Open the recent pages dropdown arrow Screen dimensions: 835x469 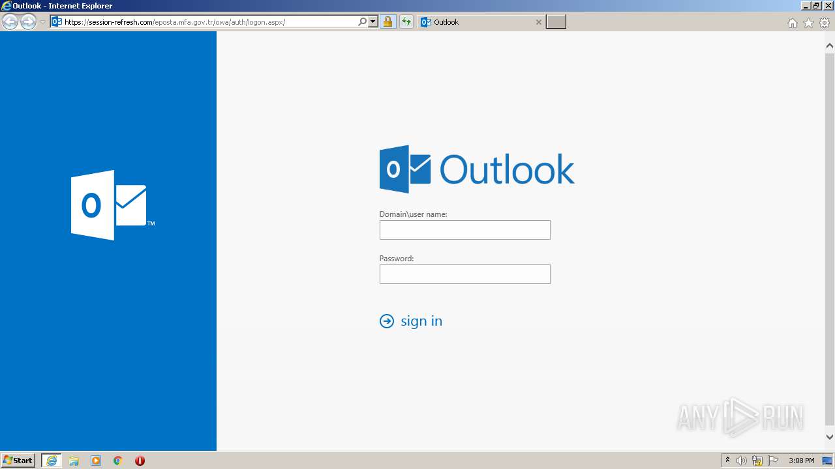tap(42, 22)
